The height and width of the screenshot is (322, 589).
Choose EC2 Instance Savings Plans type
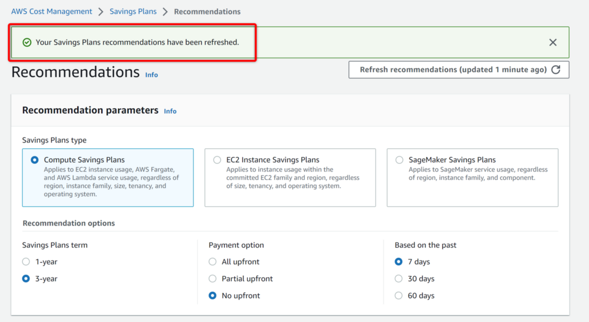(217, 160)
